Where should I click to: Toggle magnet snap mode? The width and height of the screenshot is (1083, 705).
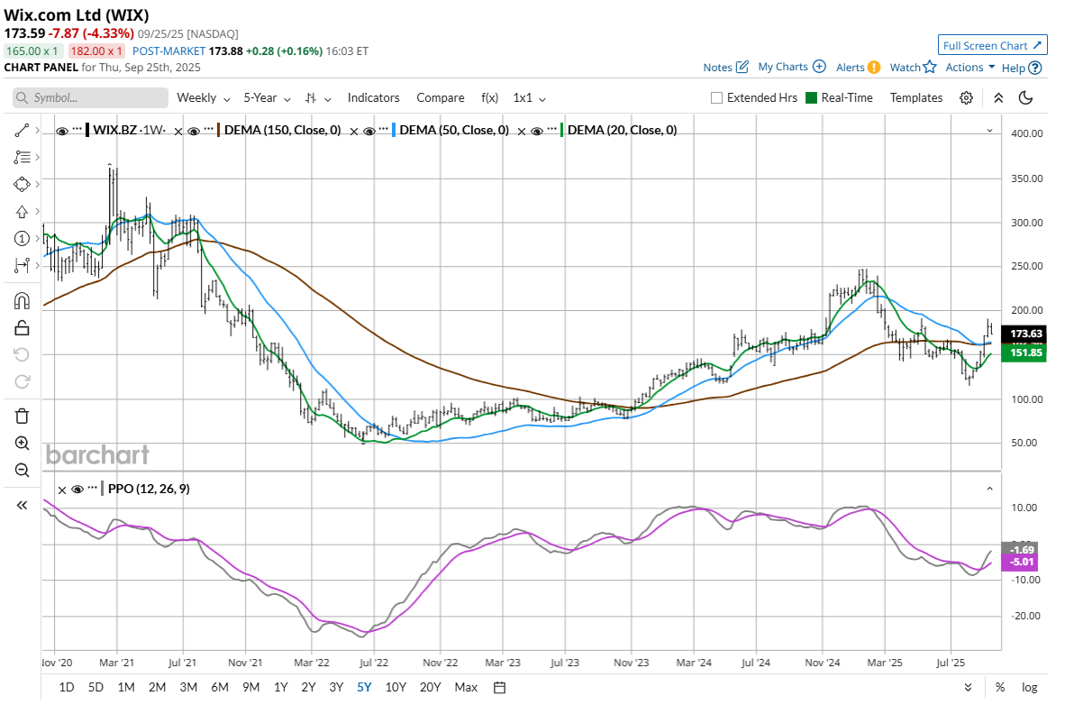click(22, 300)
